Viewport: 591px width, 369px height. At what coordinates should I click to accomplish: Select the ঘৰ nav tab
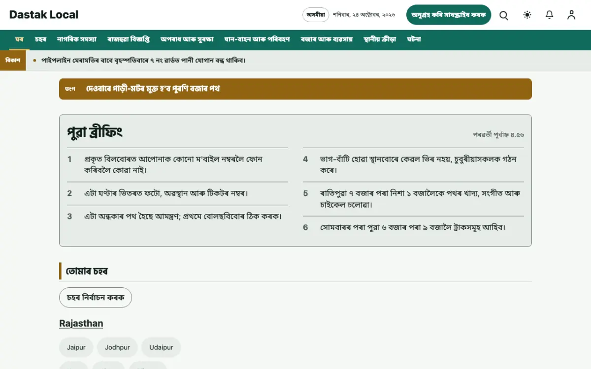click(19, 39)
